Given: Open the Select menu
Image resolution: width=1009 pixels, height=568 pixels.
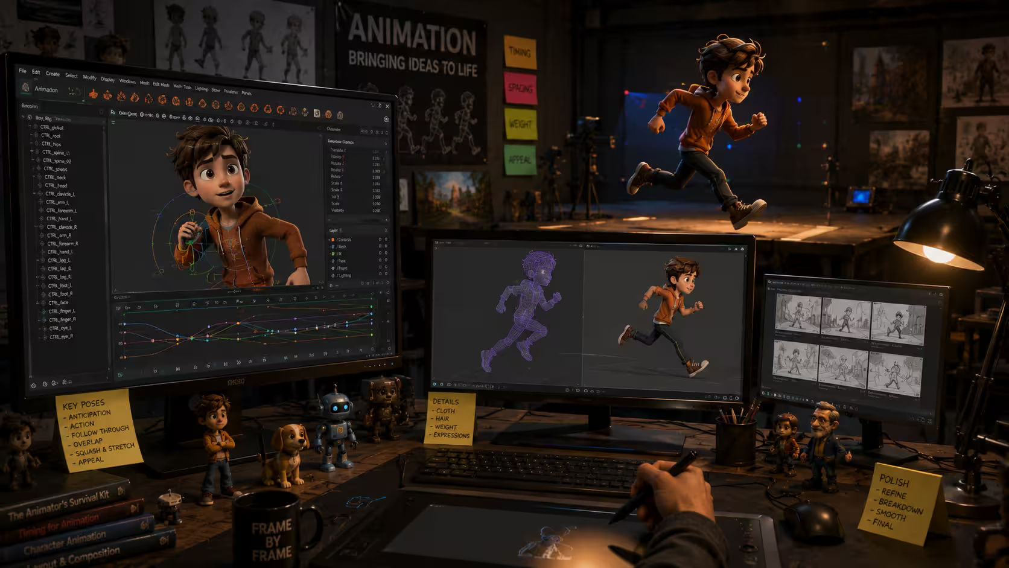Looking at the screenshot, I should (x=71, y=75).
